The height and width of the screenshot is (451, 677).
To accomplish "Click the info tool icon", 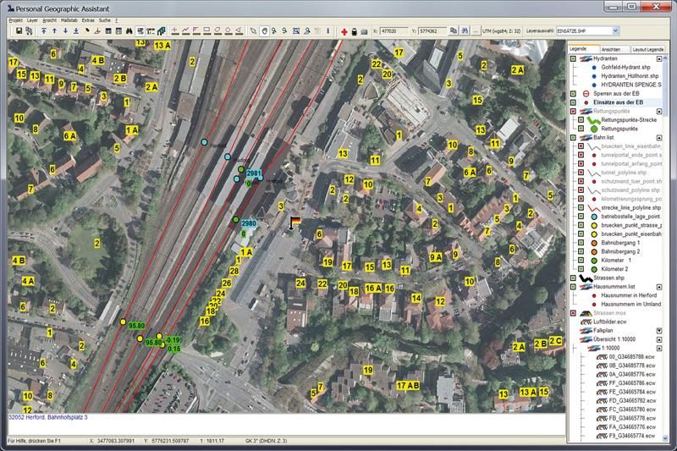I will pyautogui.click(x=327, y=30).
